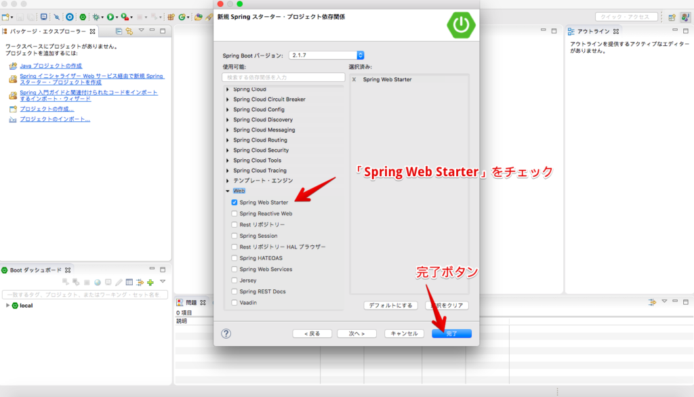Click the Search flashlight icon in the toolbar
Screen dimensions: 694x397
(56, 16)
